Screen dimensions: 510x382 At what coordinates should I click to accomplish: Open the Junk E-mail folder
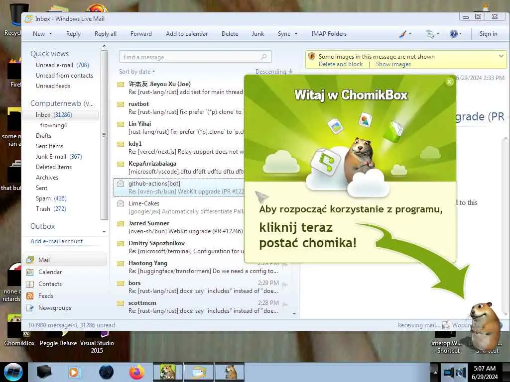pos(59,157)
